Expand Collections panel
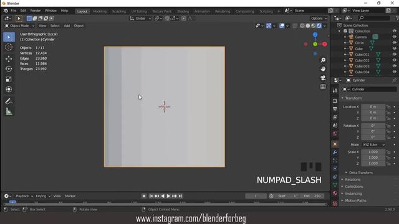 coord(354,187)
